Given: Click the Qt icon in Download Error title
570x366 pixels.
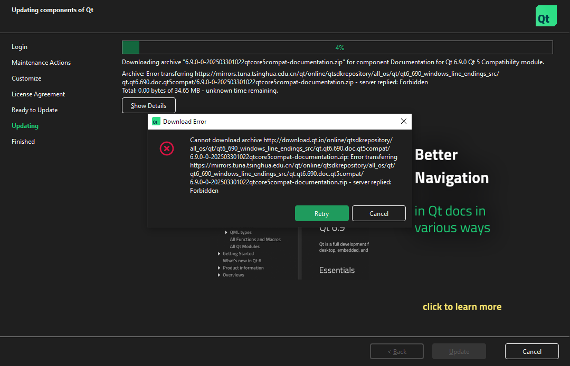Looking at the screenshot, I should pyautogui.click(x=156, y=122).
